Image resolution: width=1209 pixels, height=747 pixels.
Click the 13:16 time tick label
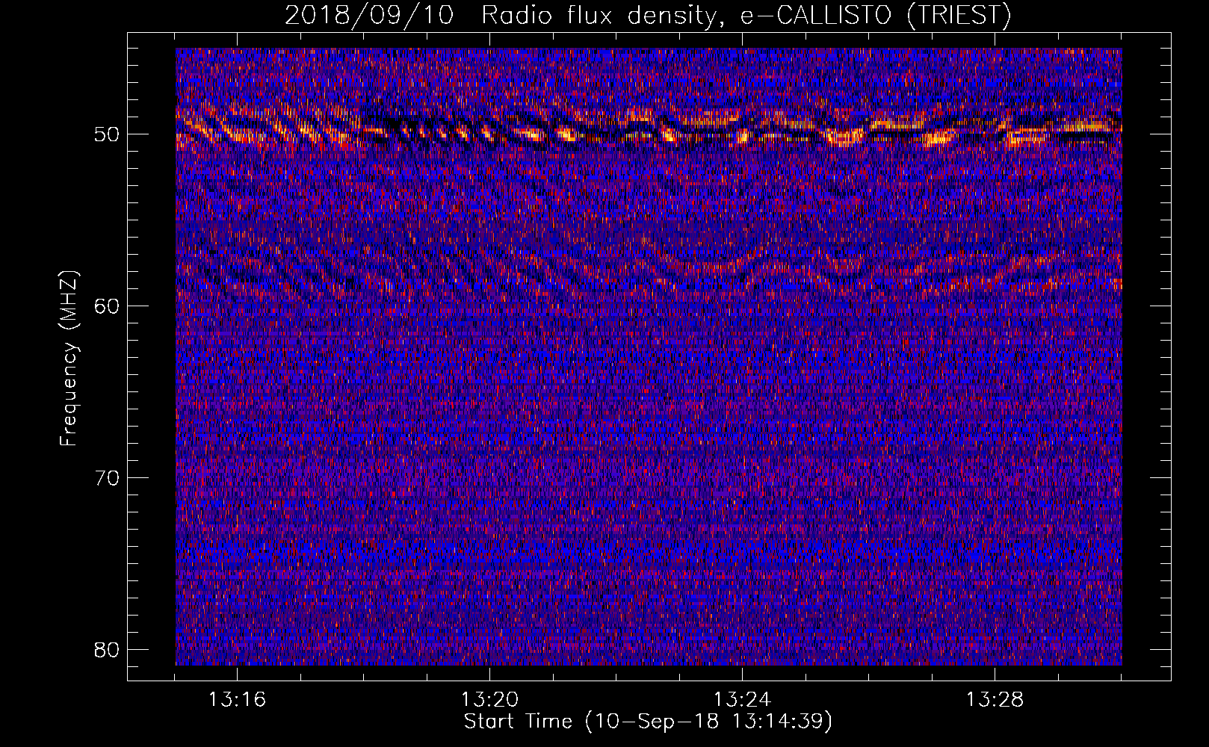(x=237, y=700)
